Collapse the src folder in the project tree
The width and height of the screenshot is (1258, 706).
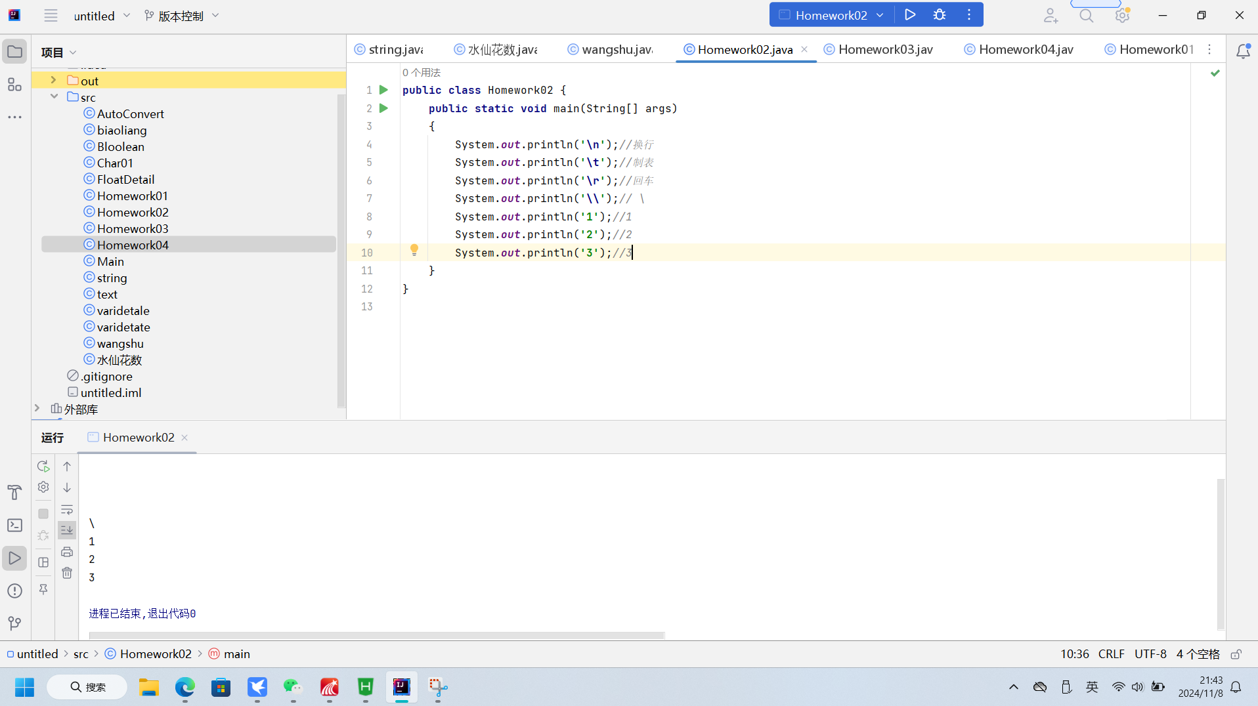[54, 96]
